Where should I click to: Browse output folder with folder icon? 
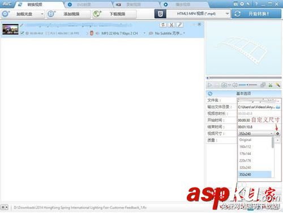pyautogui.click(x=278, y=107)
